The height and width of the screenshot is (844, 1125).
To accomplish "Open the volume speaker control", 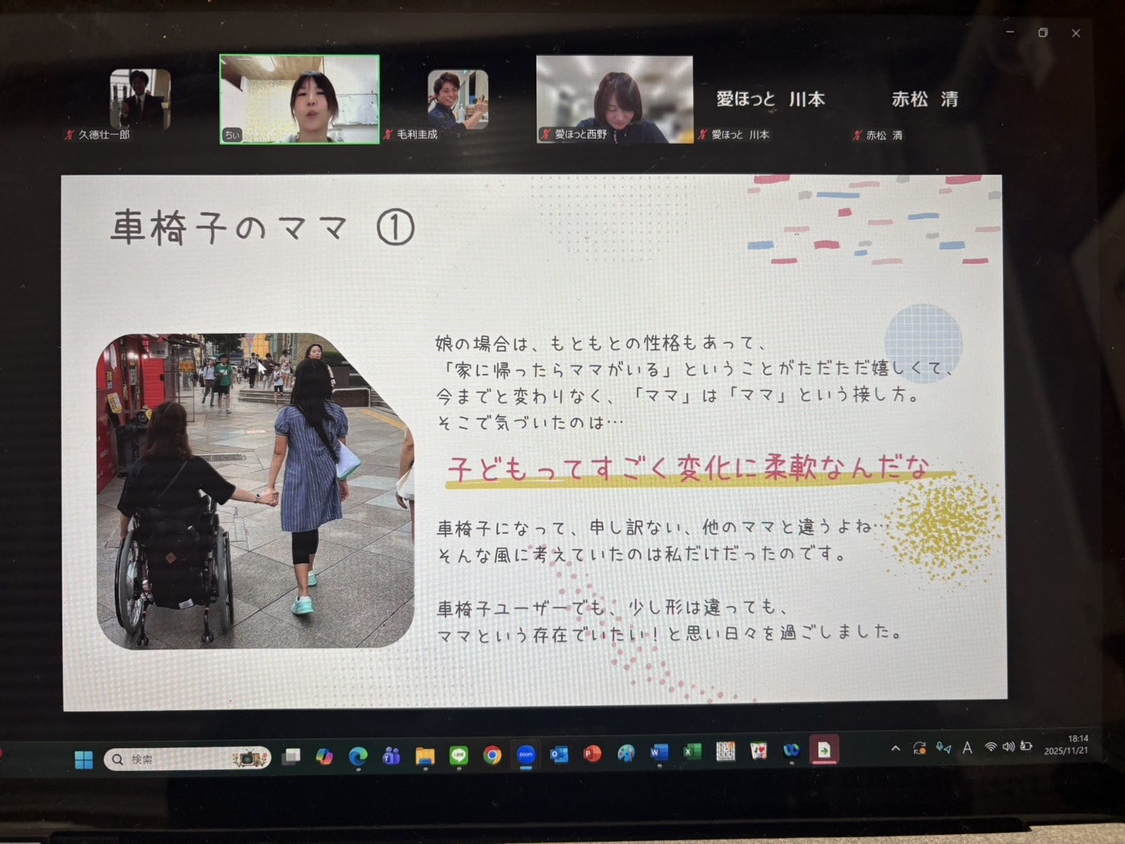I will [x=1008, y=747].
